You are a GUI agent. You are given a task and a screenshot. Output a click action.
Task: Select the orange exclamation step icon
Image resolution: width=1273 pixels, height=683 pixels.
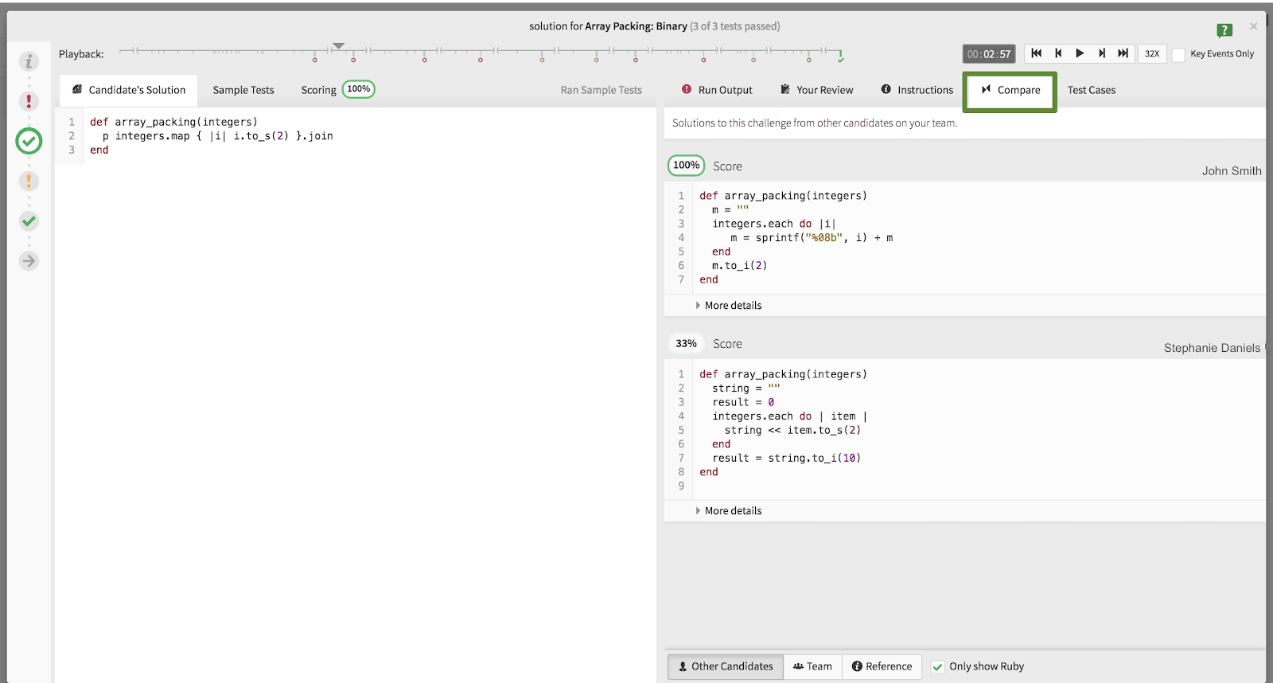pos(29,181)
